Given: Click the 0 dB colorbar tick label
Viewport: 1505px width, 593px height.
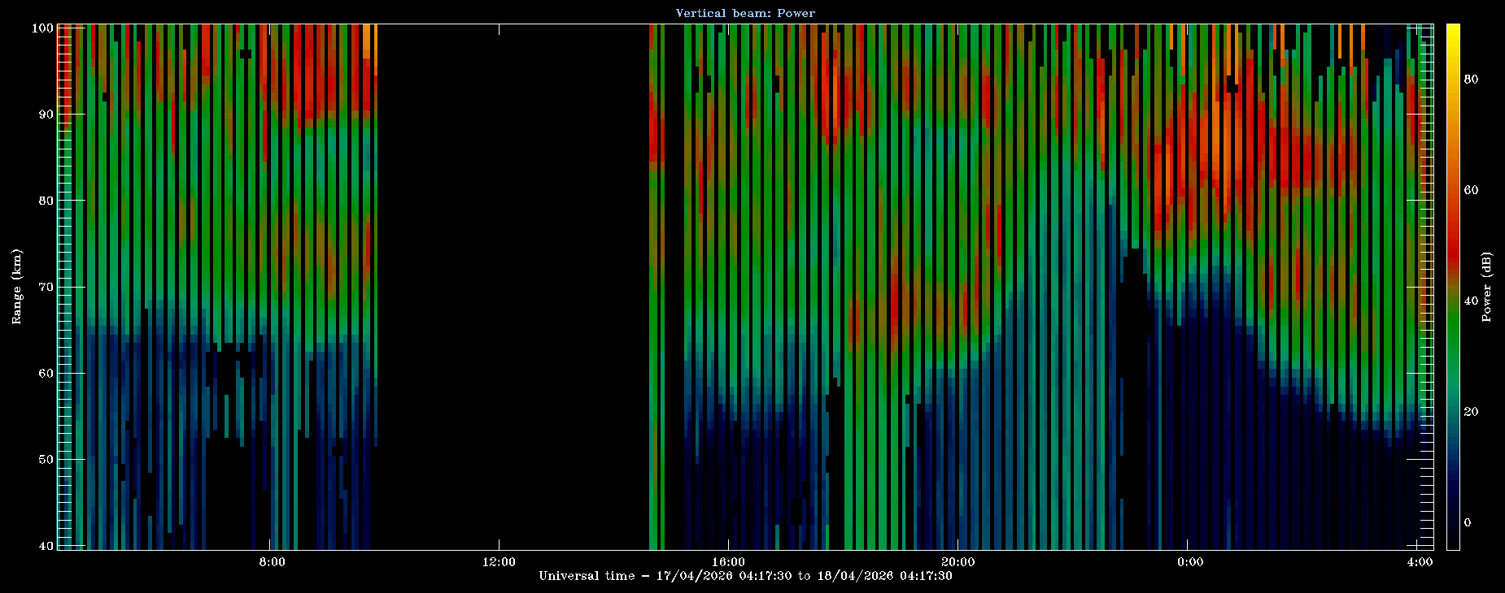Looking at the screenshot, I should coord(1468,522).
